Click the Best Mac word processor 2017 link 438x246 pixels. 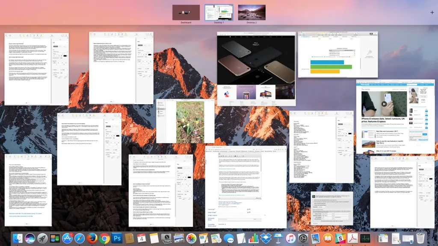click(387, 132)
